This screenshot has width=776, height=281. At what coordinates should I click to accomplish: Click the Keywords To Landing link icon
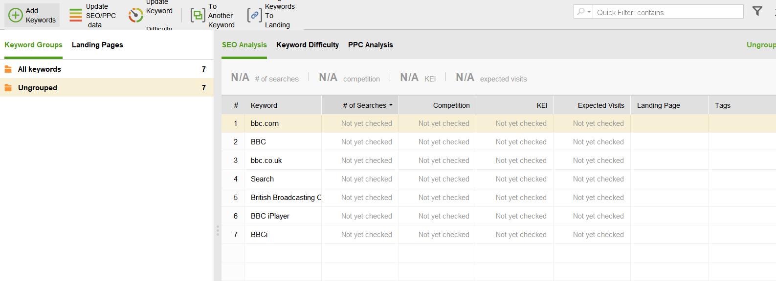click(x=254, y=16)
